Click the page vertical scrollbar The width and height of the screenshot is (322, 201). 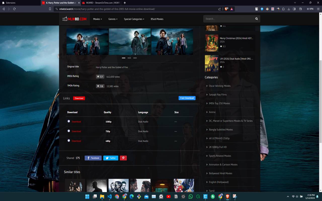(320, 102)
